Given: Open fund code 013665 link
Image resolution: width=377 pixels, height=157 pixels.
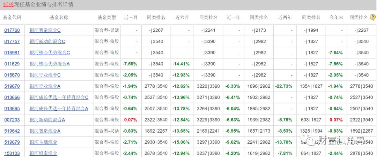Looking at the screenshot, I should (x=12, y=109).
